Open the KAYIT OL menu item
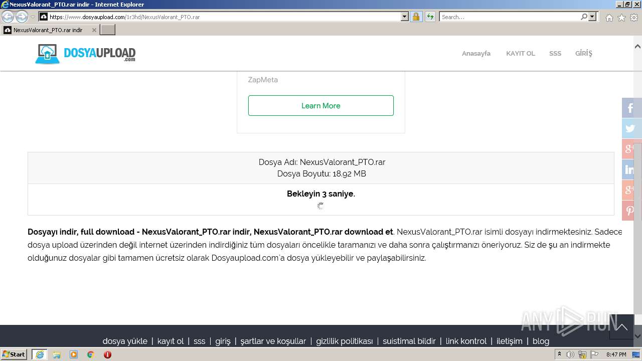The width and height of the screenshot is (642, 361). [x=521, y=53]
